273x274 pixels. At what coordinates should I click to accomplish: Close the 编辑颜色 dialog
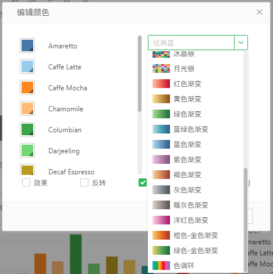point(260,12)
